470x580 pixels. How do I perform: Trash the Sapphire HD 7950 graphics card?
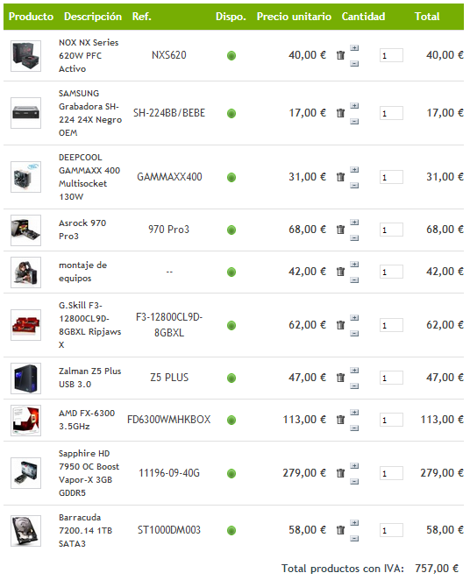point(340,473)
